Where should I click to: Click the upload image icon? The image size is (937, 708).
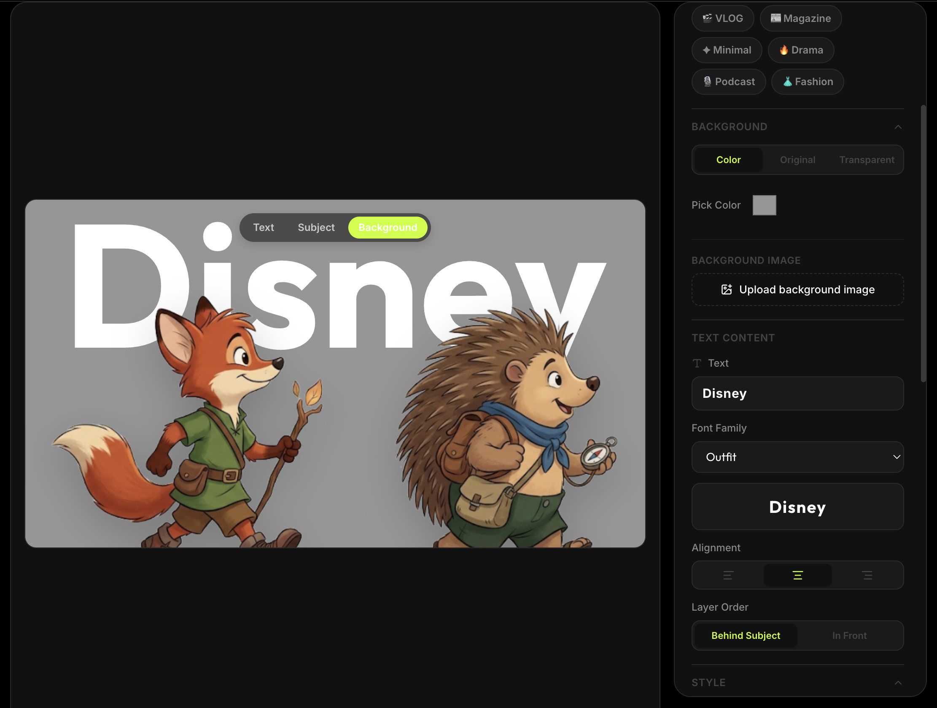(727, 290)
